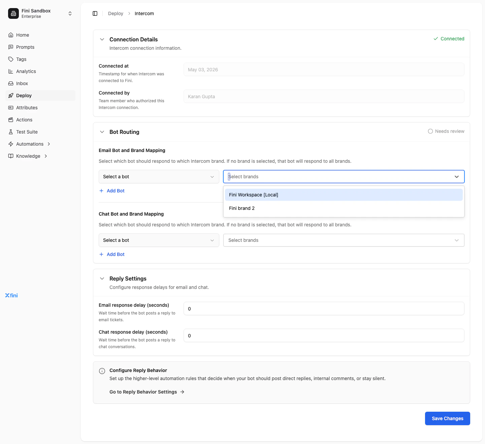
Task: Open Tags from the sidebar
Action: point(40,59)
